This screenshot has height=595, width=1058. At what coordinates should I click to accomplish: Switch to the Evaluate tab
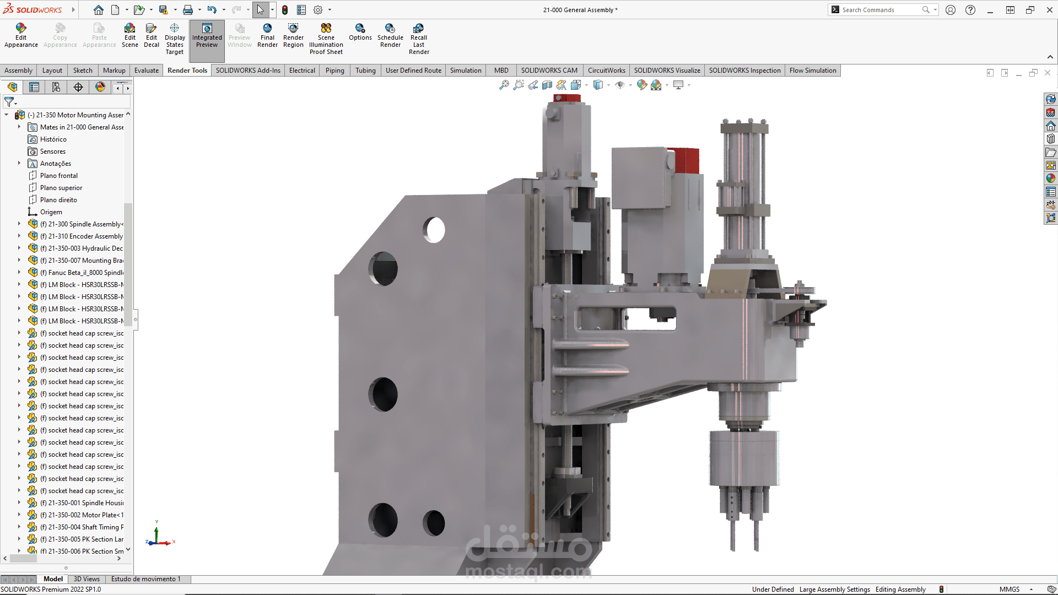pos(146,71)
